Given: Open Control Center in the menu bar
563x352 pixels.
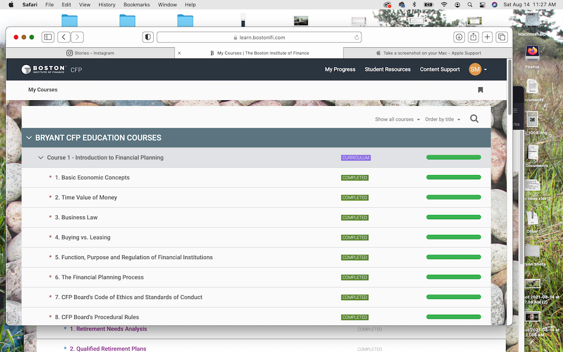Looking at the screenshot, I should point(482,5).
